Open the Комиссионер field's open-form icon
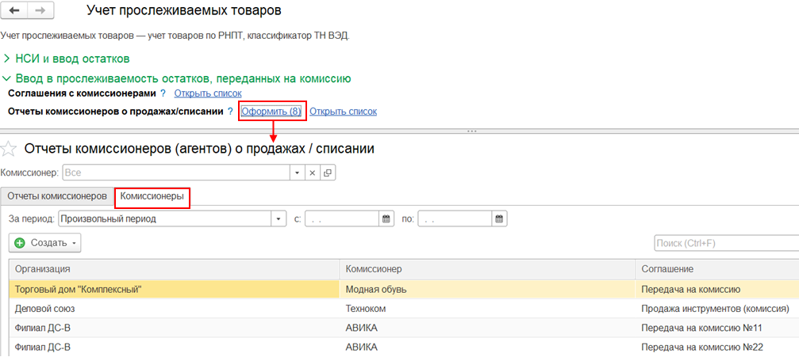799x357 pixels. point(327,172)
